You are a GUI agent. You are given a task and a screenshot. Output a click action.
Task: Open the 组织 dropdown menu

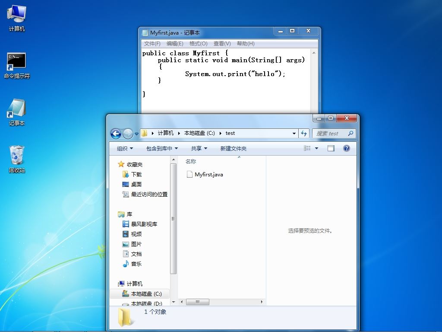(x=125, y=149)
